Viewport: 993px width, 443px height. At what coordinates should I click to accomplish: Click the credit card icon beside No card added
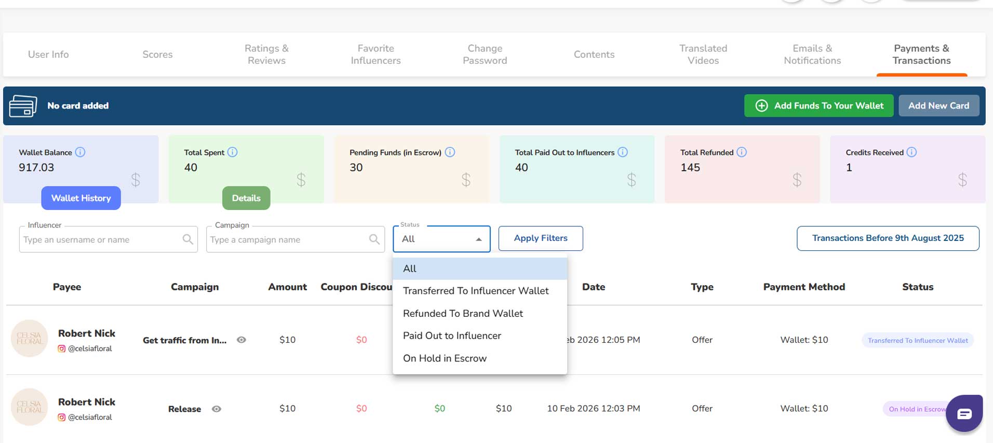coord(23,106)
